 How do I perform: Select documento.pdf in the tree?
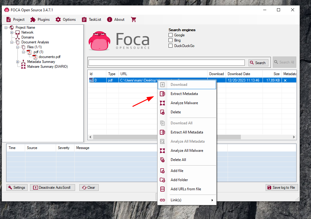49,57
